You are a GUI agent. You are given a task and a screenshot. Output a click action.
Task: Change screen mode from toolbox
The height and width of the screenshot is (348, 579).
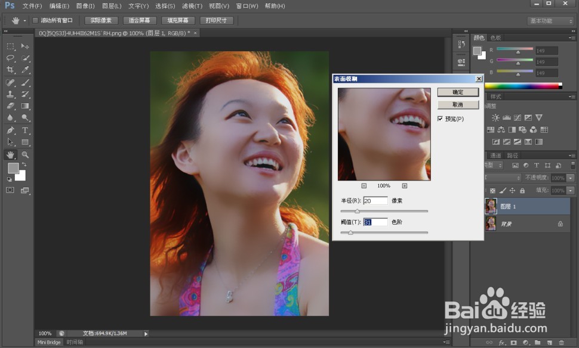[x=24, y=190]
